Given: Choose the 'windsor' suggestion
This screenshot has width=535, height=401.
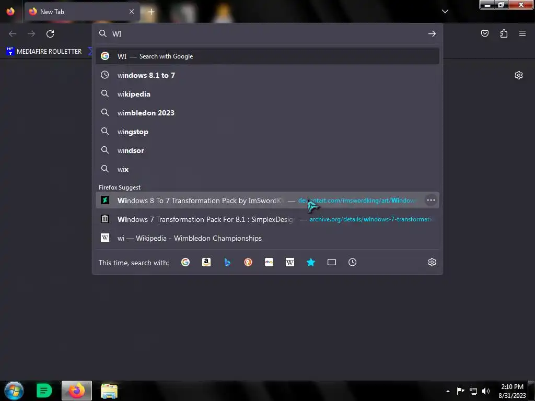Looking at the screenshot, I should coord(267,150).
